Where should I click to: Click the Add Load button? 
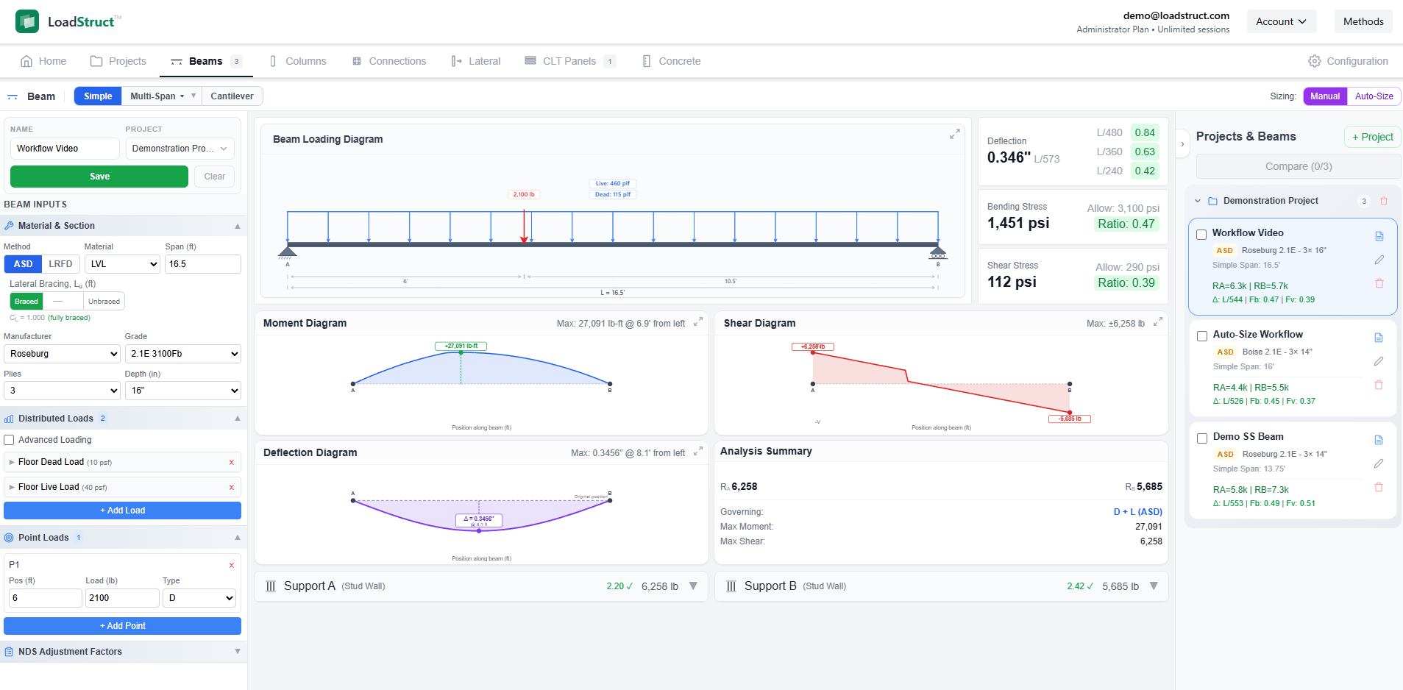[x=123, y=511]
